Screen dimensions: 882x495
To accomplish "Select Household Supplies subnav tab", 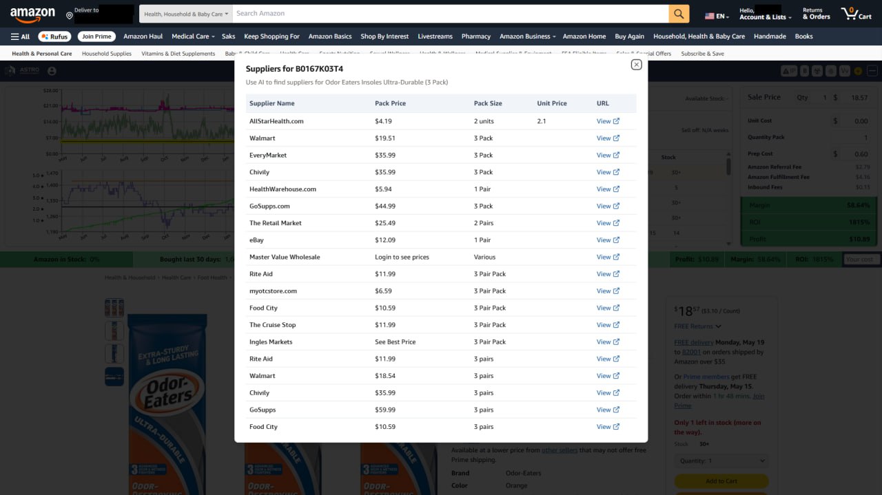I will (107, 54).
